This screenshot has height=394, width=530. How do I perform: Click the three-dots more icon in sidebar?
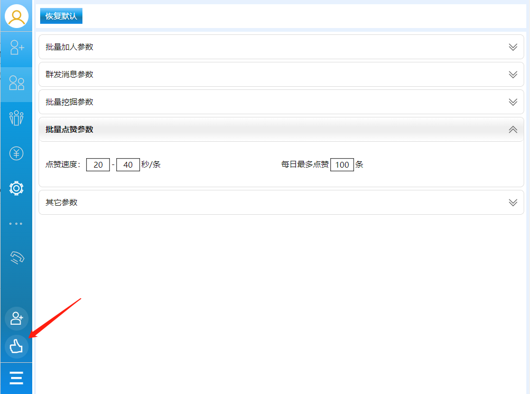pos(16,224)
